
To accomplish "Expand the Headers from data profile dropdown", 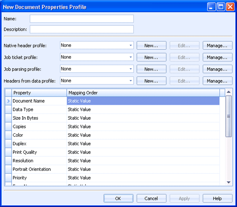I will 97,80.
